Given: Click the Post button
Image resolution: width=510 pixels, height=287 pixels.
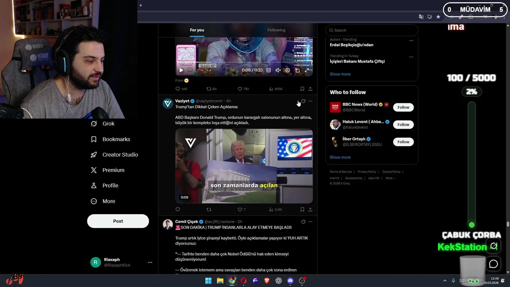Looking at the screenshot, I should 118,221.
